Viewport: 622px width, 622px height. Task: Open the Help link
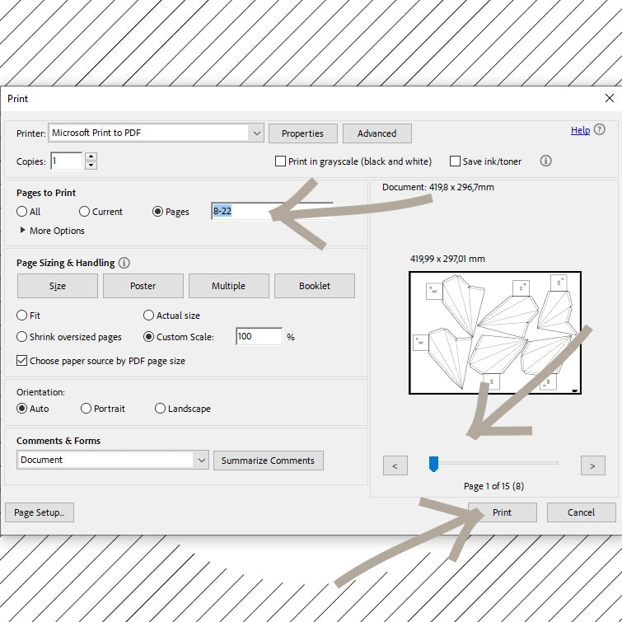point(580,130)
